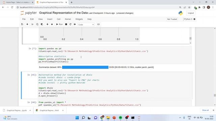Open the Edit menu
The width and height of the screenshot is (216, 121).
coord(32,19)
